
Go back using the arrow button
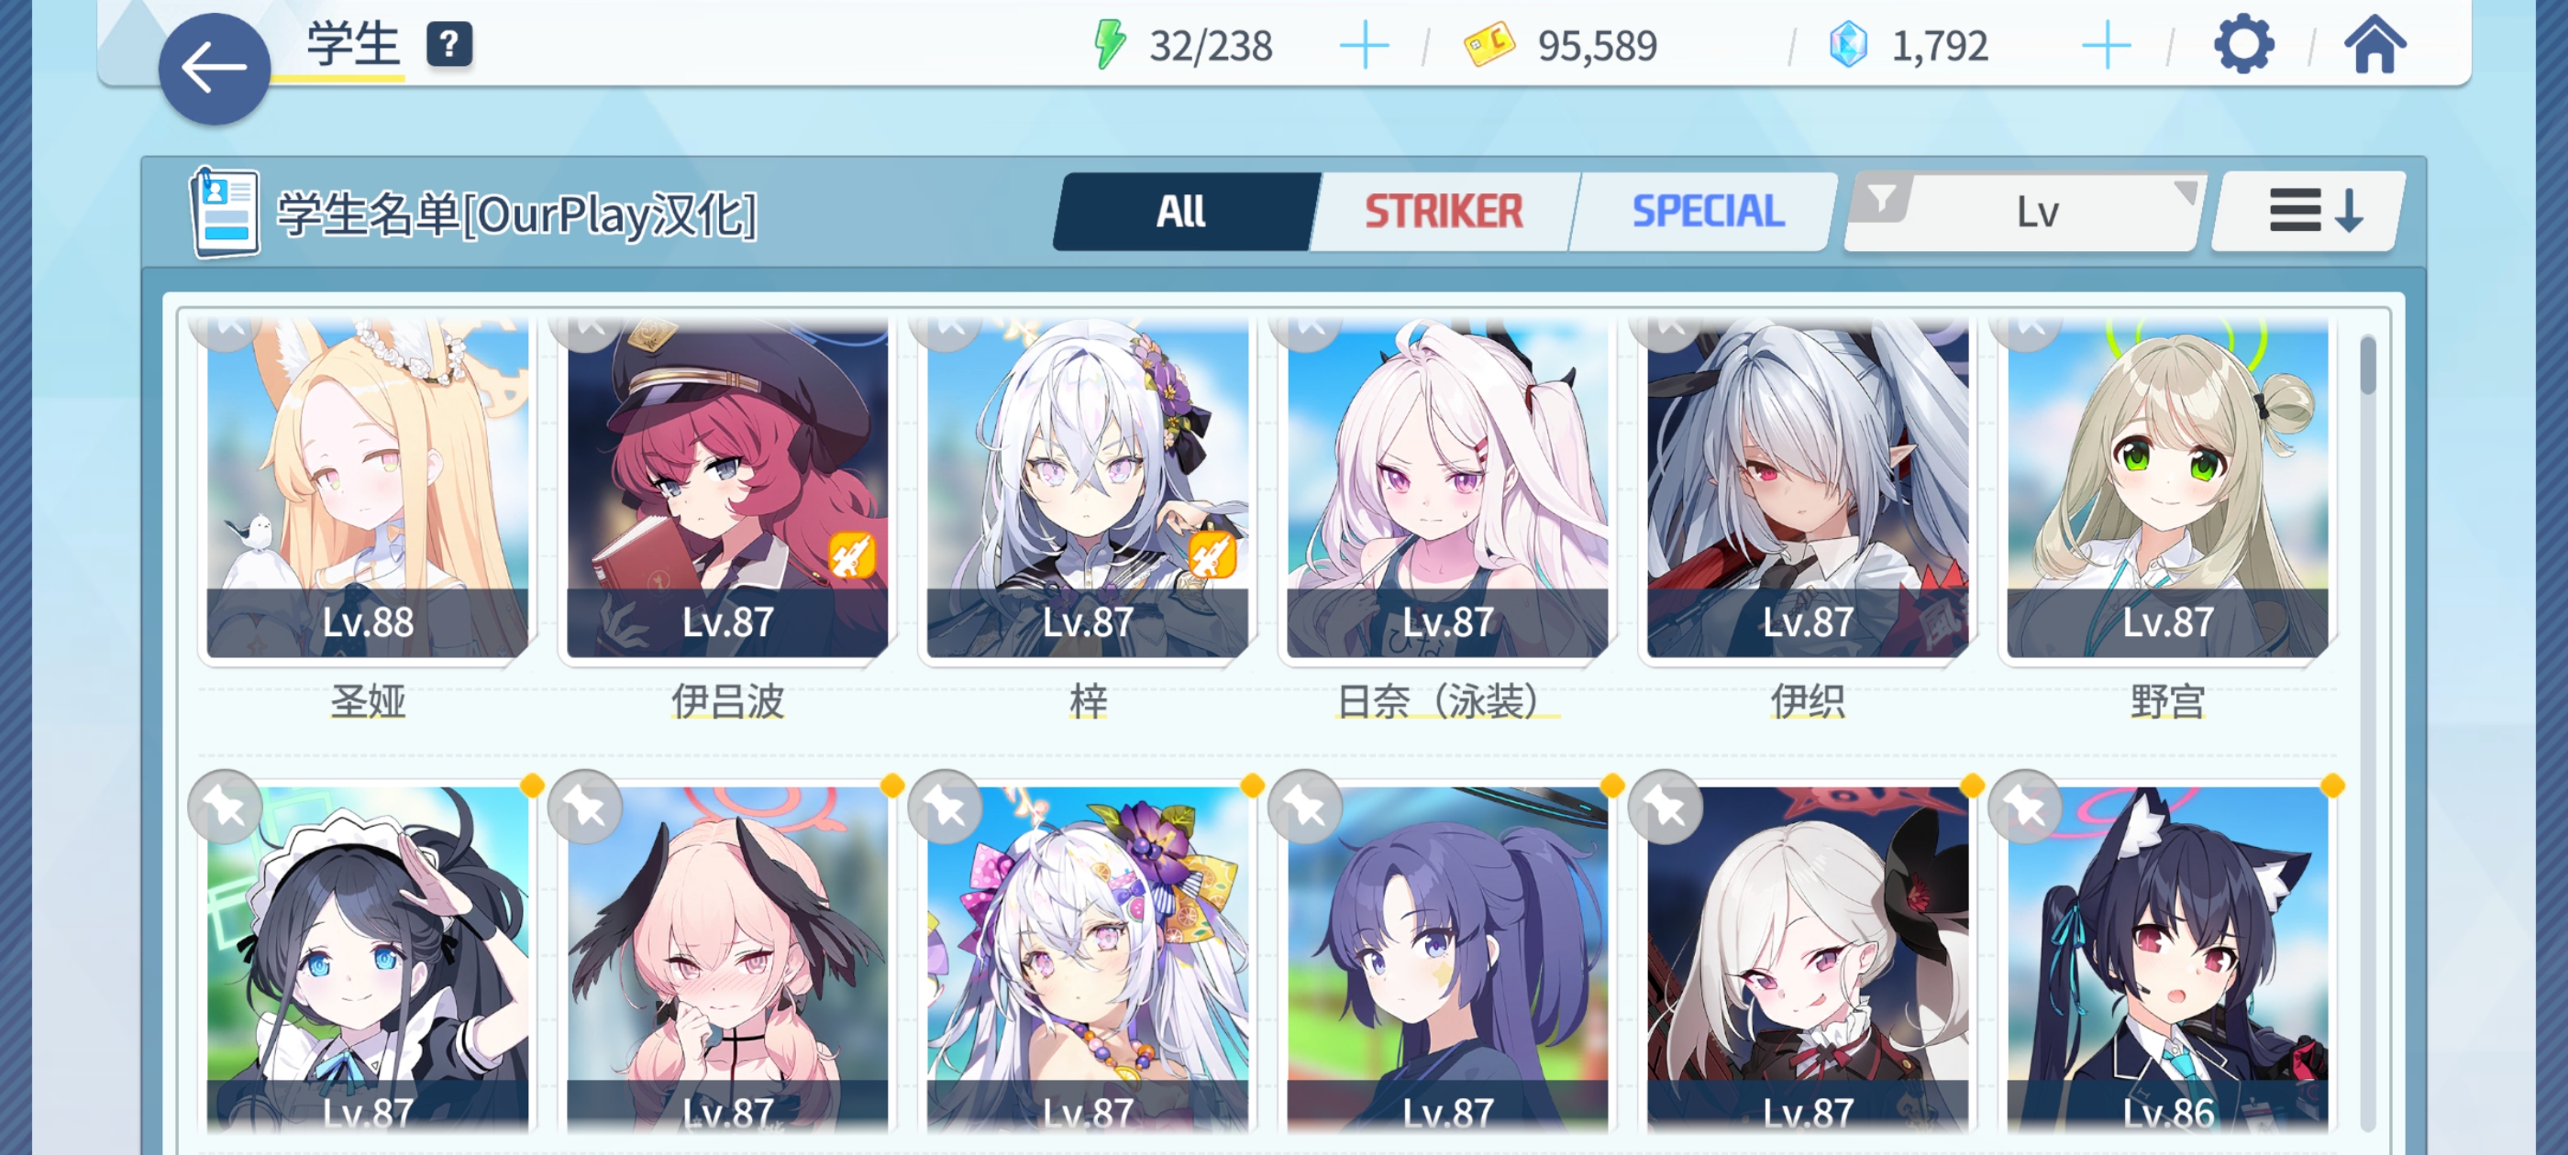215,69
